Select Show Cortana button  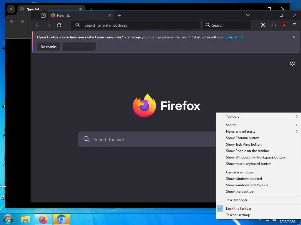tap(258, 138)
